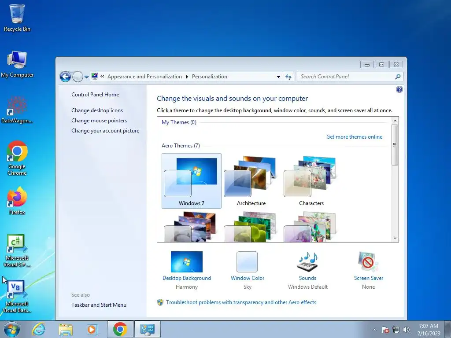Select Microsoft Visual C# desktop shortcut
The height and width of the screenshot is (338, 451).
click(17, 250)
